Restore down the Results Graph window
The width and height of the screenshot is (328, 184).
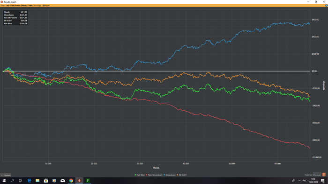pos(316,2)
